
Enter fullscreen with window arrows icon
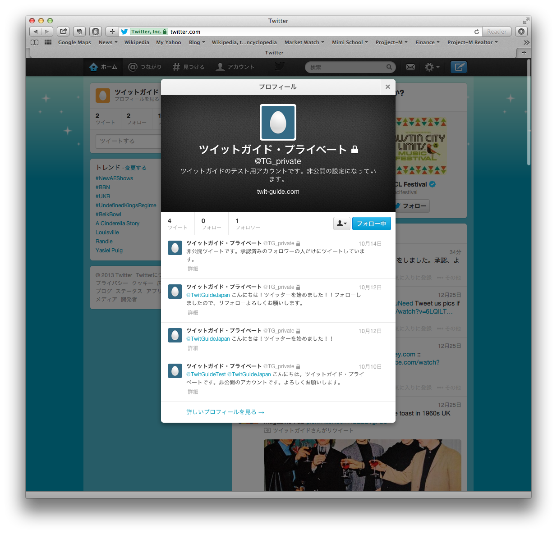[526, 21]
